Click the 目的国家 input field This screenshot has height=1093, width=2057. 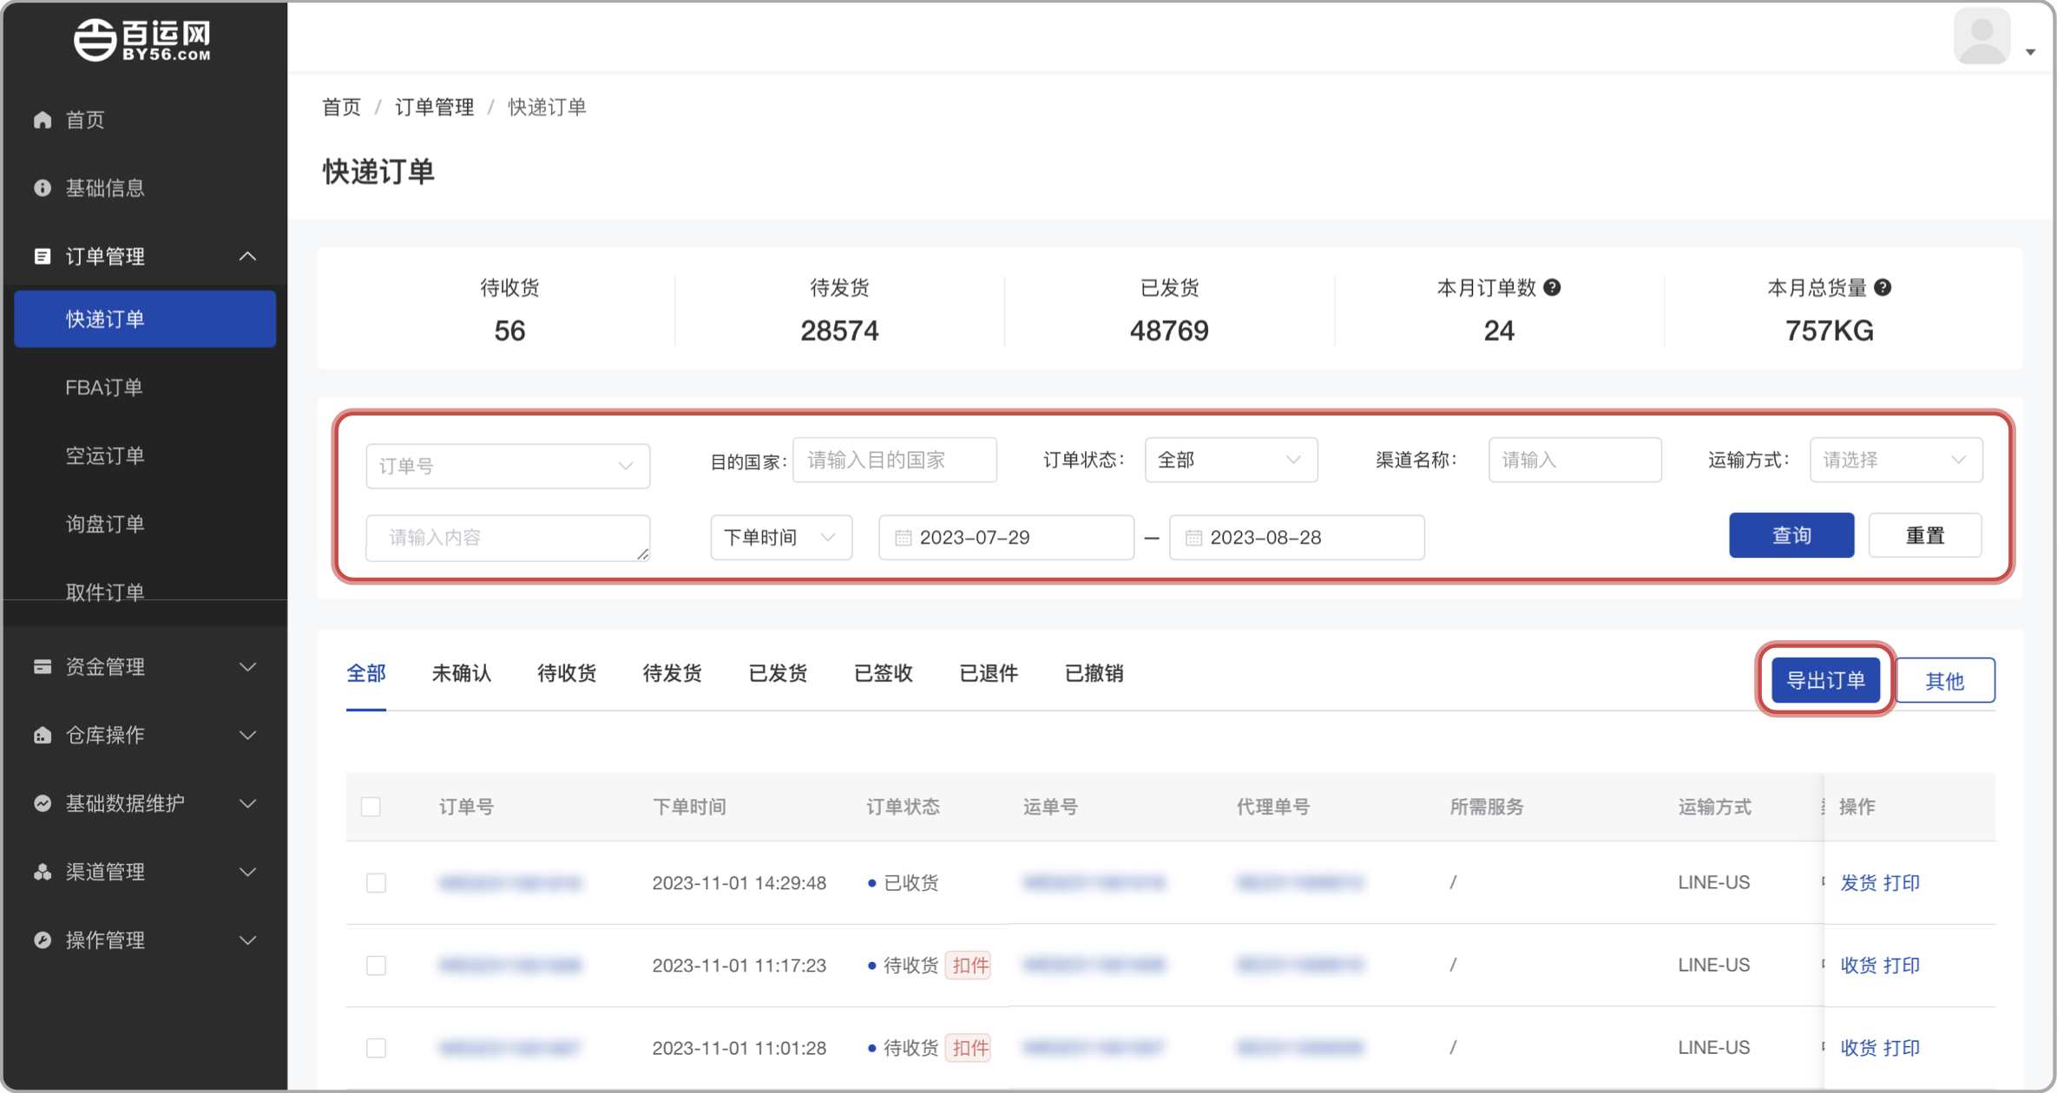tap(893, 460)
